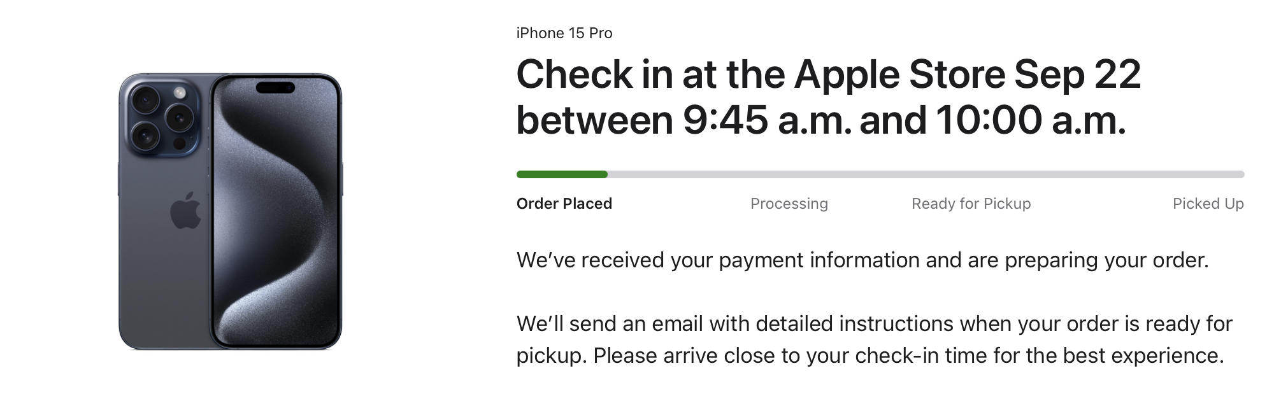Viewport: 1274px width, 401px height.
Task: Select the Ready for Pickup status step
Action: tap(971, 204)
